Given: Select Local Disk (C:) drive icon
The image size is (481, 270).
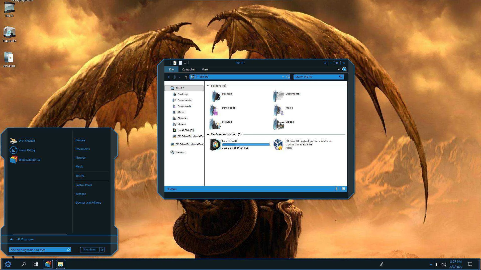Looking at the screenshot, I should coord(215,145).
